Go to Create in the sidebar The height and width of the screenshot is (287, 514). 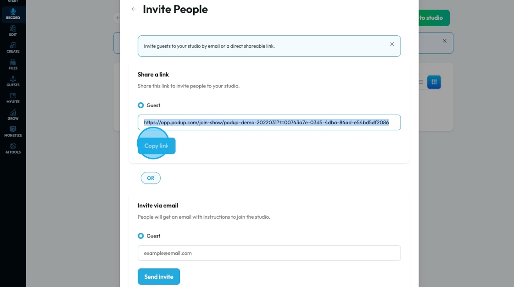click(13, 48)
